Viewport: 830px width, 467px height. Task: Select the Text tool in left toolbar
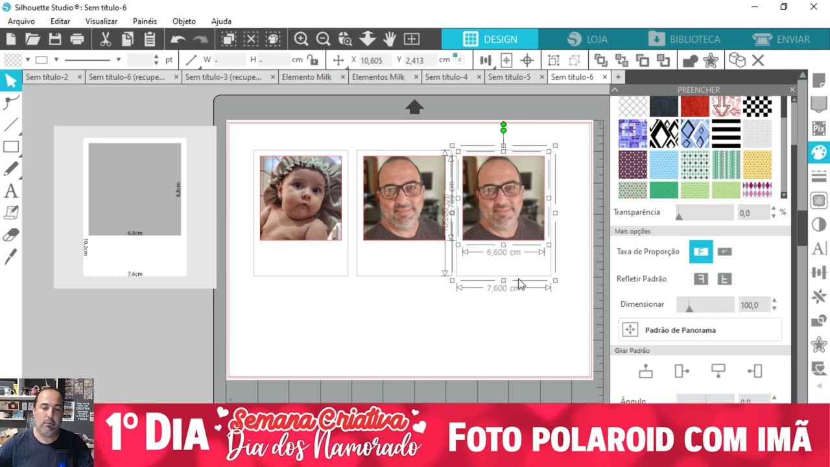coord(10,191)
